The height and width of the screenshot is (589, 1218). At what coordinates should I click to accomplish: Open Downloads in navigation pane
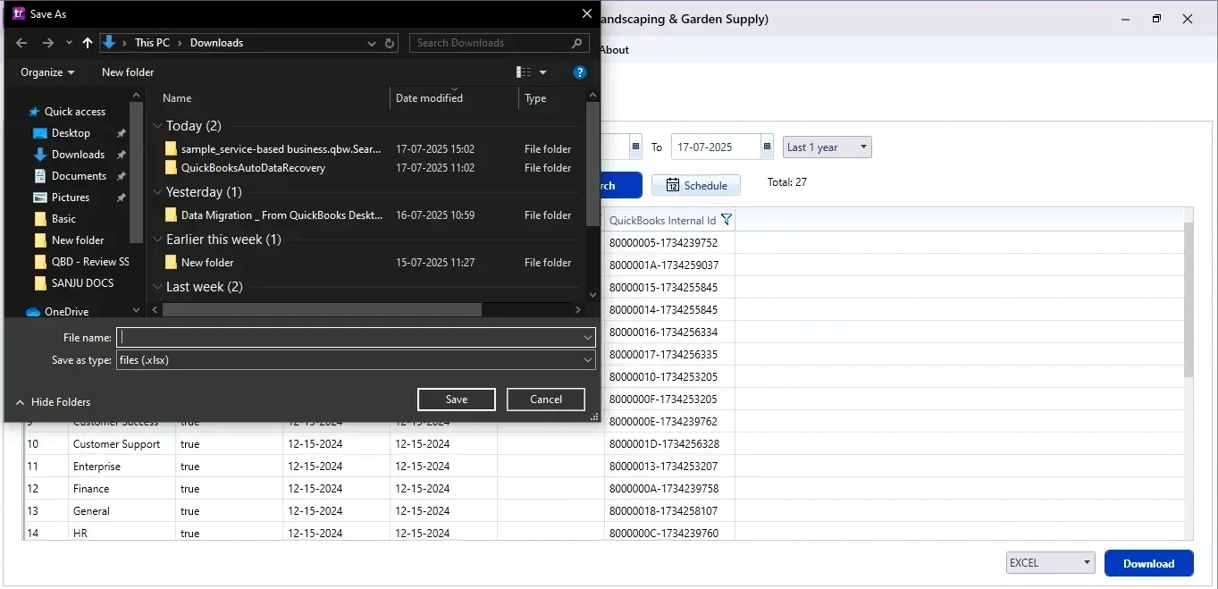tap(78, 155)
